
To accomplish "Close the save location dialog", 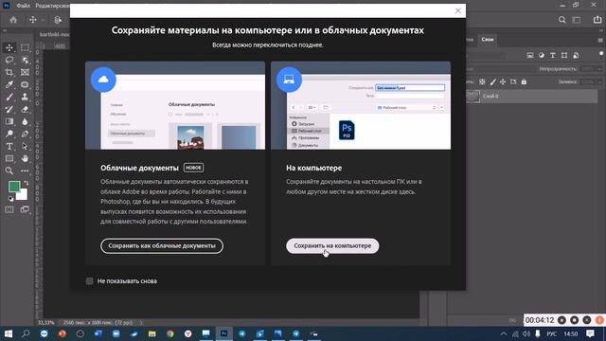I will tap(458, 10).
